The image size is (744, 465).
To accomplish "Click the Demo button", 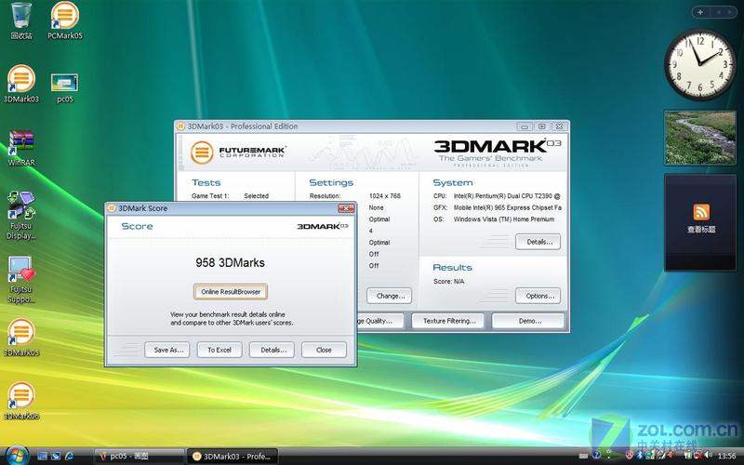I will click(528, 321).
